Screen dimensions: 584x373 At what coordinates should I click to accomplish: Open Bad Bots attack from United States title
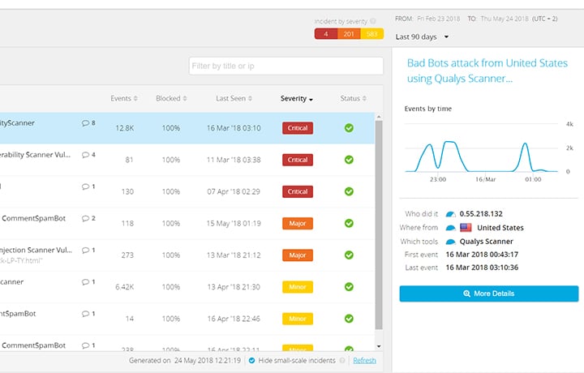487,71
